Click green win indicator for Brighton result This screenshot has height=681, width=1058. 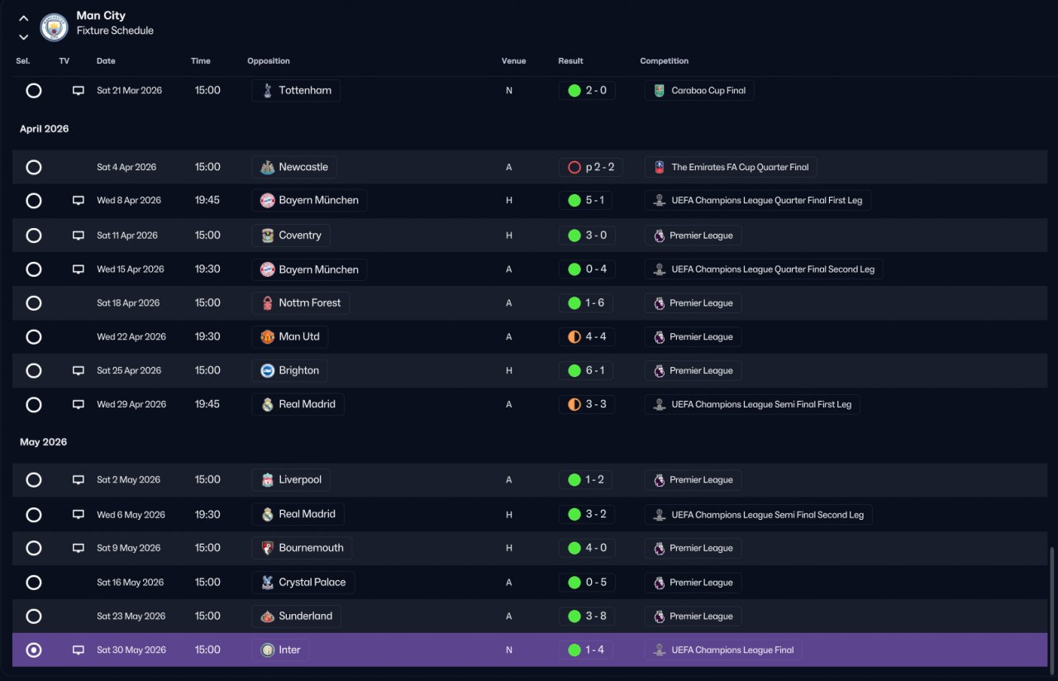coord(574,370)
